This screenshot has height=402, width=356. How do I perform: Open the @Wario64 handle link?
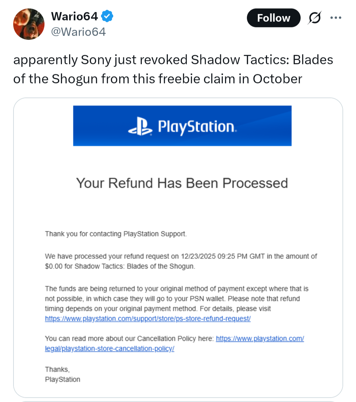(x=78, y=32)
